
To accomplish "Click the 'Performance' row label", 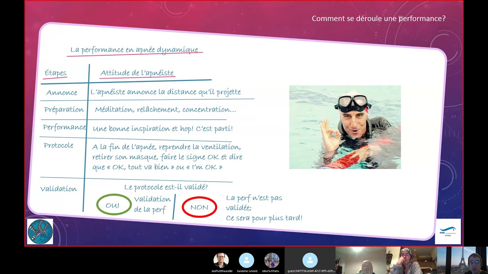I will coord(64,127).
